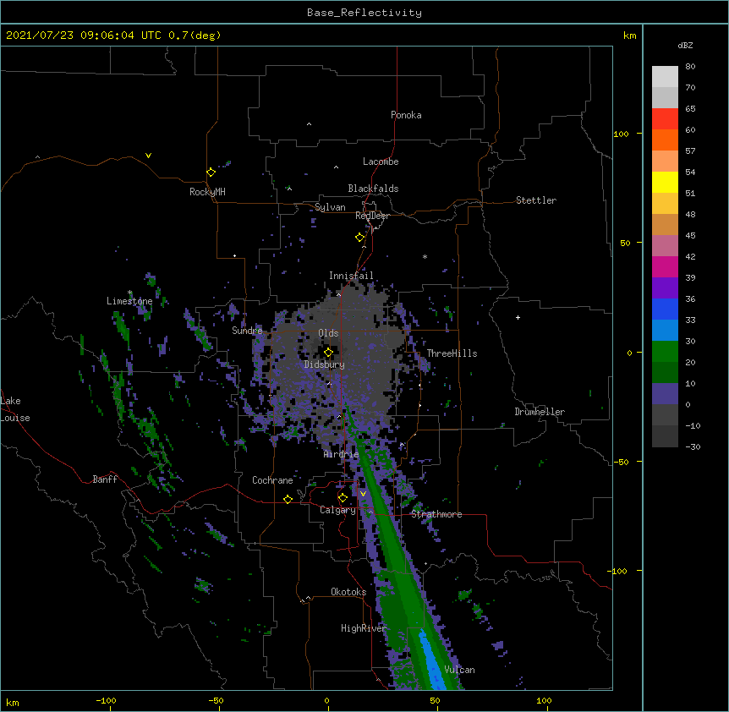This screenshot has width=729, height=712.
Task: Click the Base_Reflectivity title
Action: 364,13
